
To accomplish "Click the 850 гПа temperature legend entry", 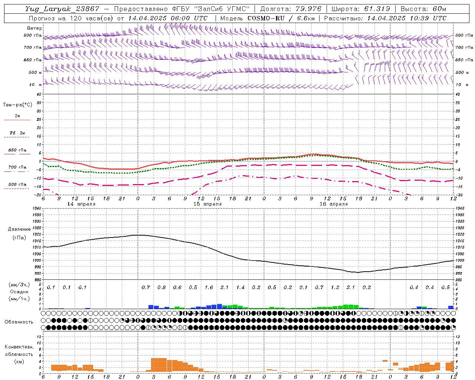I will coord(17,150).
